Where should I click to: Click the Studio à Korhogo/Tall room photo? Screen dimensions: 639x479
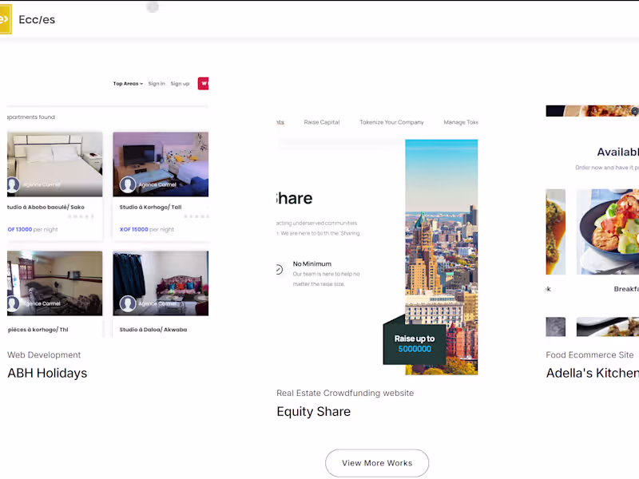(161, 164)
